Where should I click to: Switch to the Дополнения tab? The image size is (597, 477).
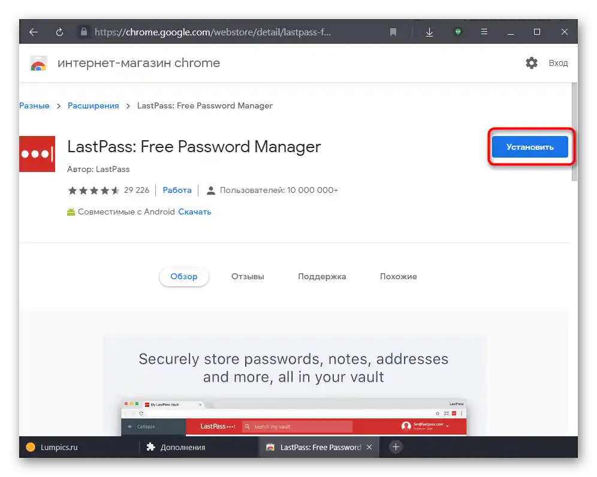(199, 447)
